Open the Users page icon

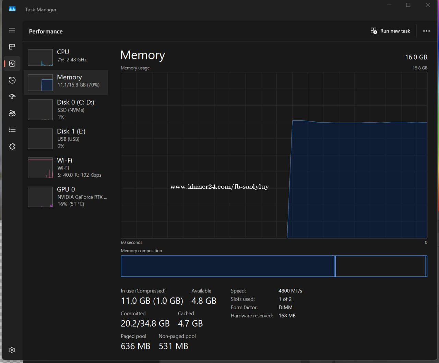[x=12, y=113]
